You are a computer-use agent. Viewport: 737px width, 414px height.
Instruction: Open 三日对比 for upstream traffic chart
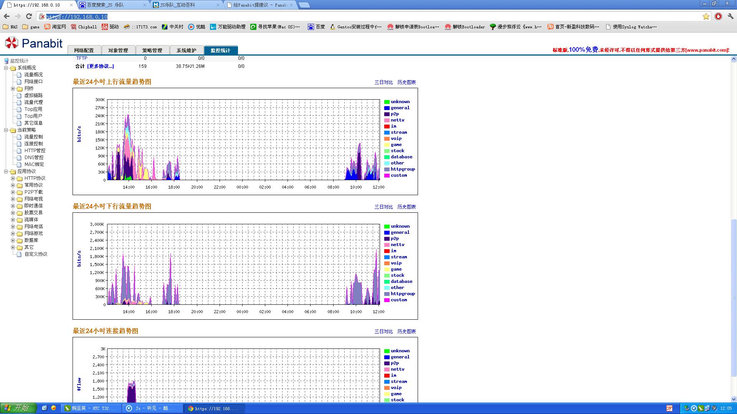[383, 82]
